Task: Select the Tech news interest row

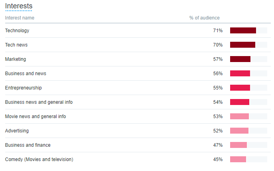Action: point(138,45)
